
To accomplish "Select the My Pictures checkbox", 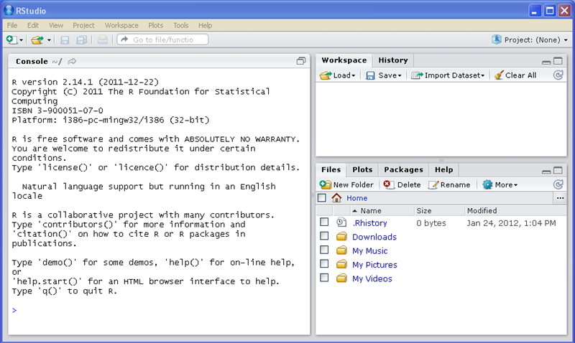I will click(x=324, y=264).
